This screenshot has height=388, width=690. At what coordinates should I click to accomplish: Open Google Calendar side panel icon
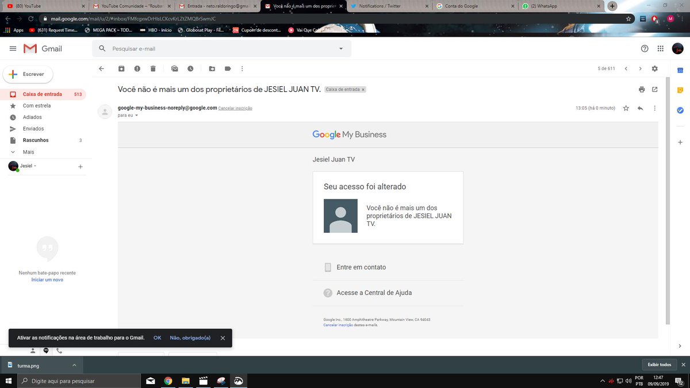[x=680, y=70]
